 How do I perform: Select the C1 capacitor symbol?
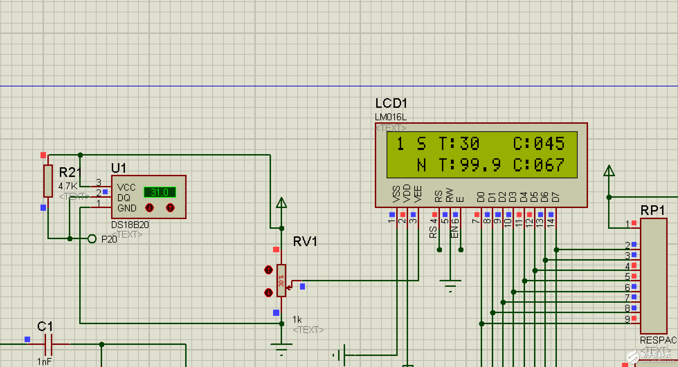click(48, 344)
